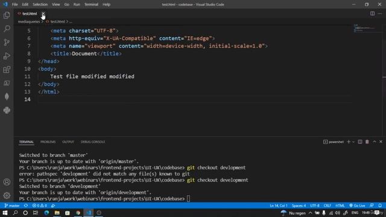The height and width of the screenshot is (217, 386).
Task: Split the terminal pane
Action: click(x=360, y=142)
